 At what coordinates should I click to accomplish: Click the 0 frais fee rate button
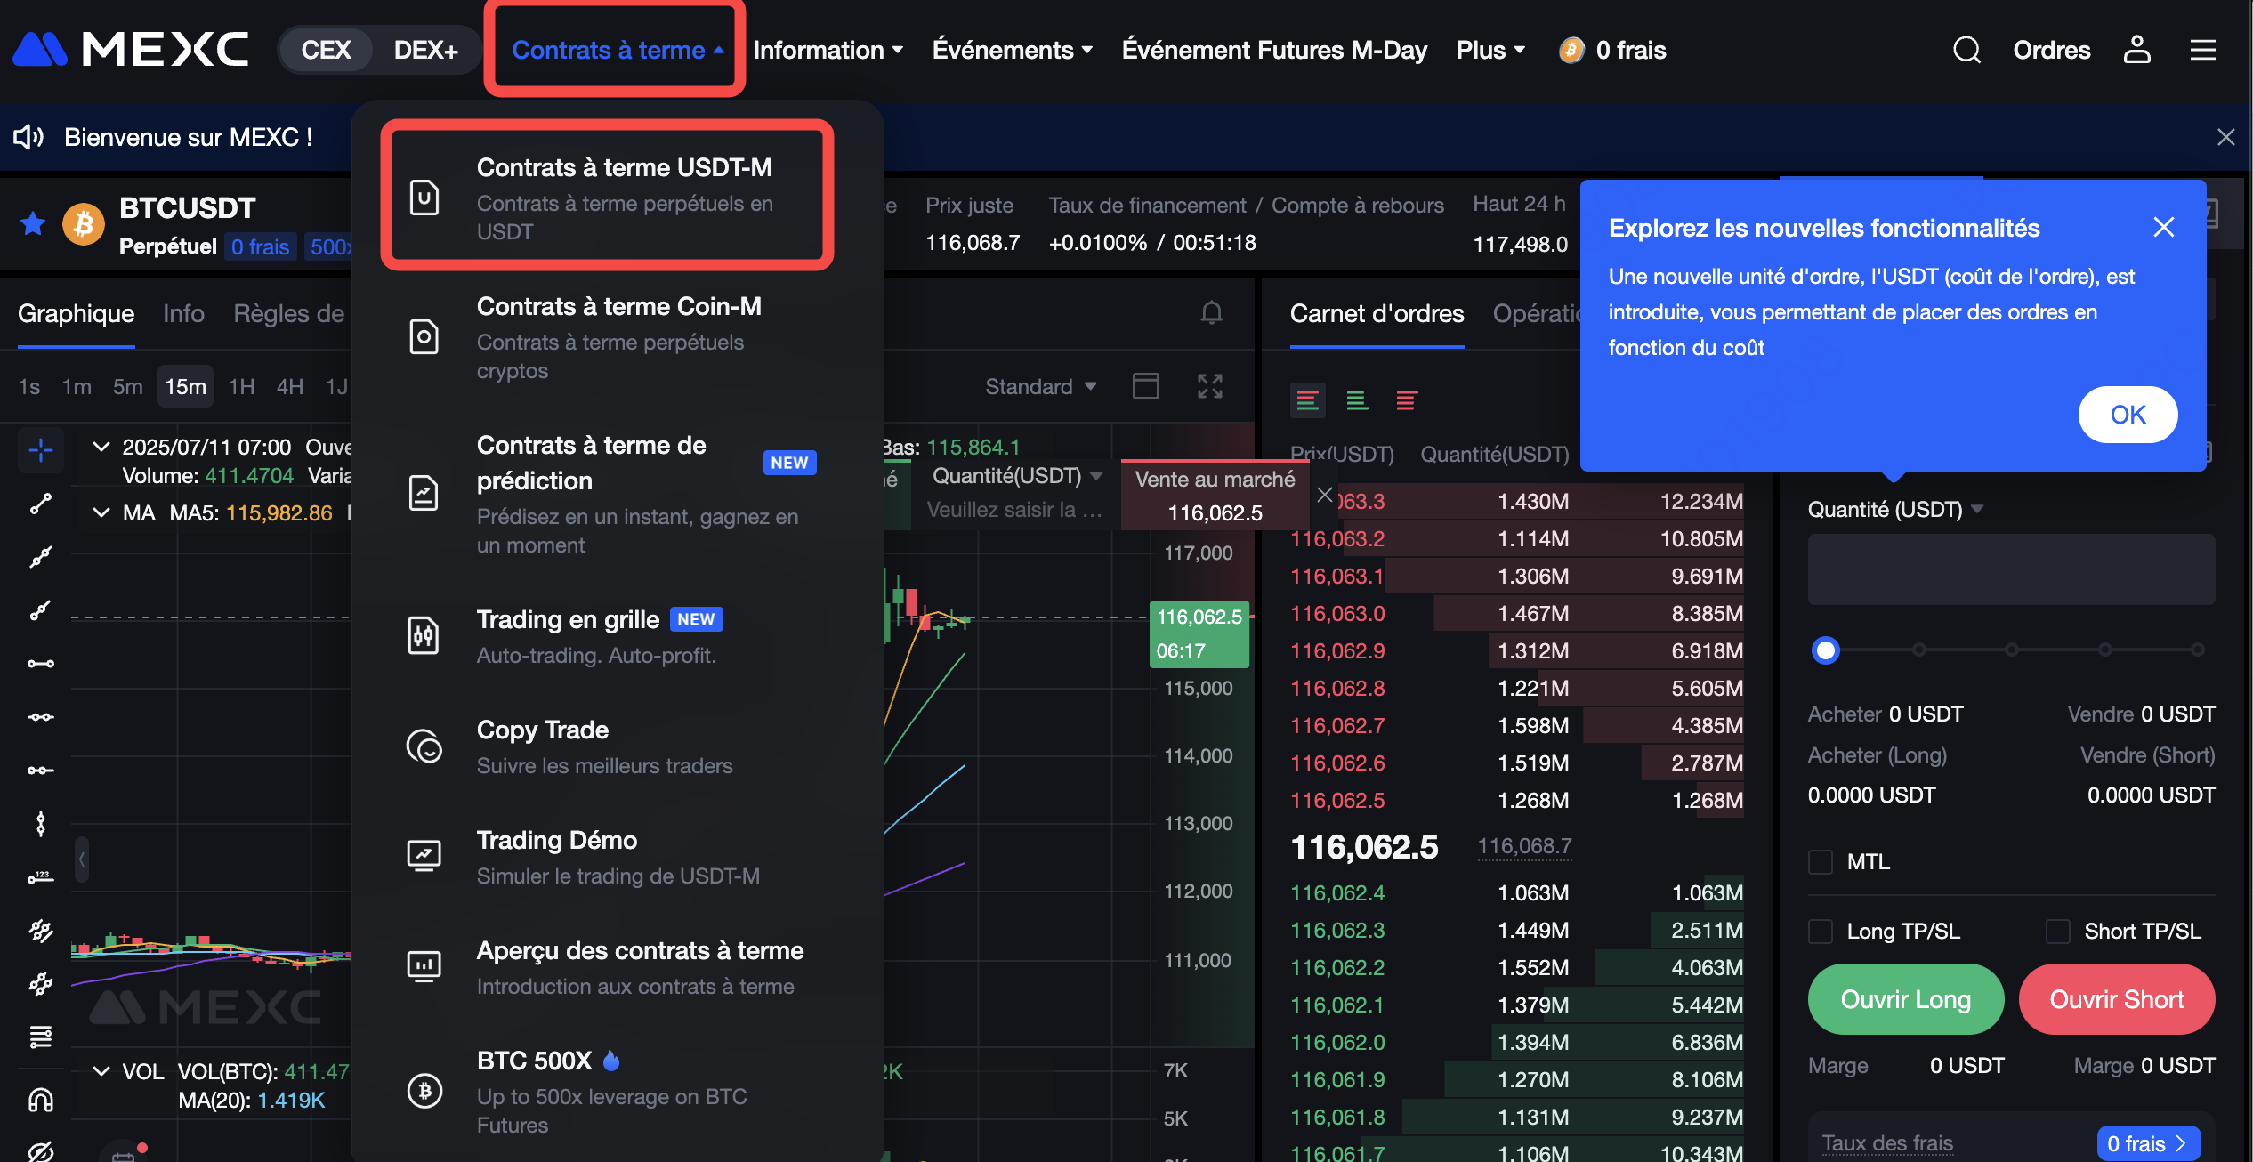(x=2147, y=1143)
